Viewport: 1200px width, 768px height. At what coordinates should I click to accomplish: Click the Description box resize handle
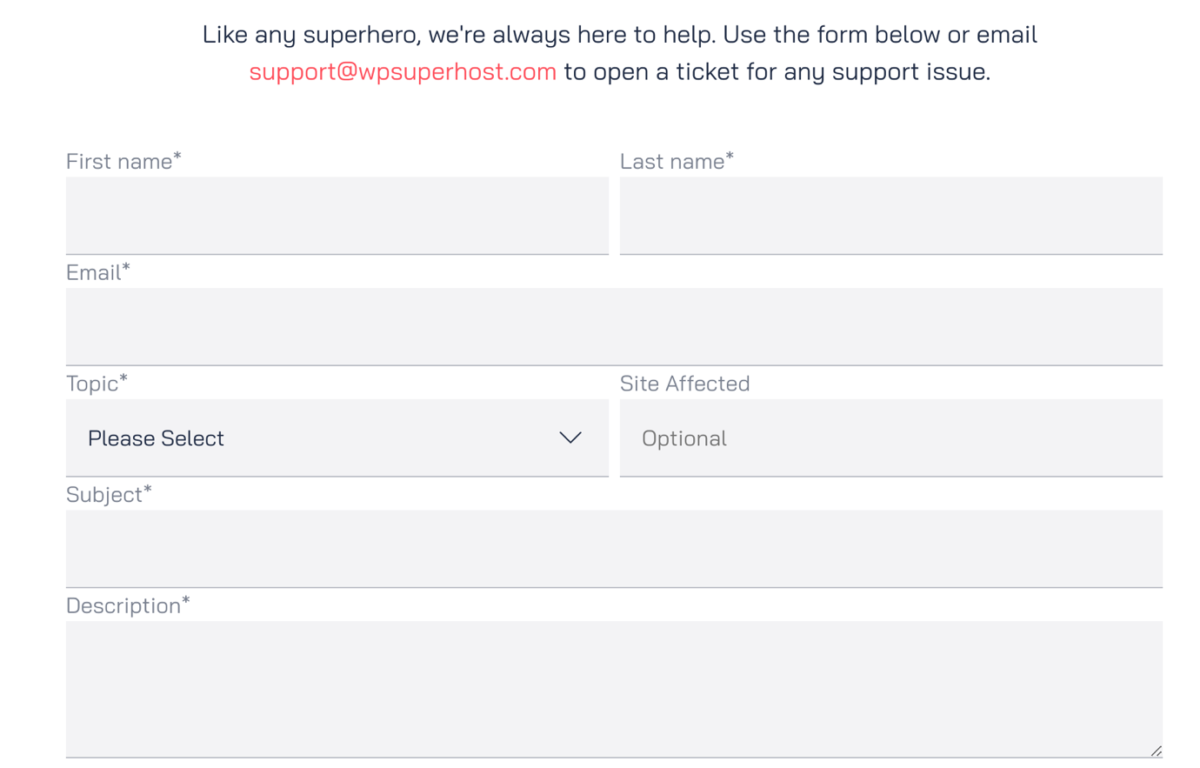pyautogui.click(x=1156, y=751)
